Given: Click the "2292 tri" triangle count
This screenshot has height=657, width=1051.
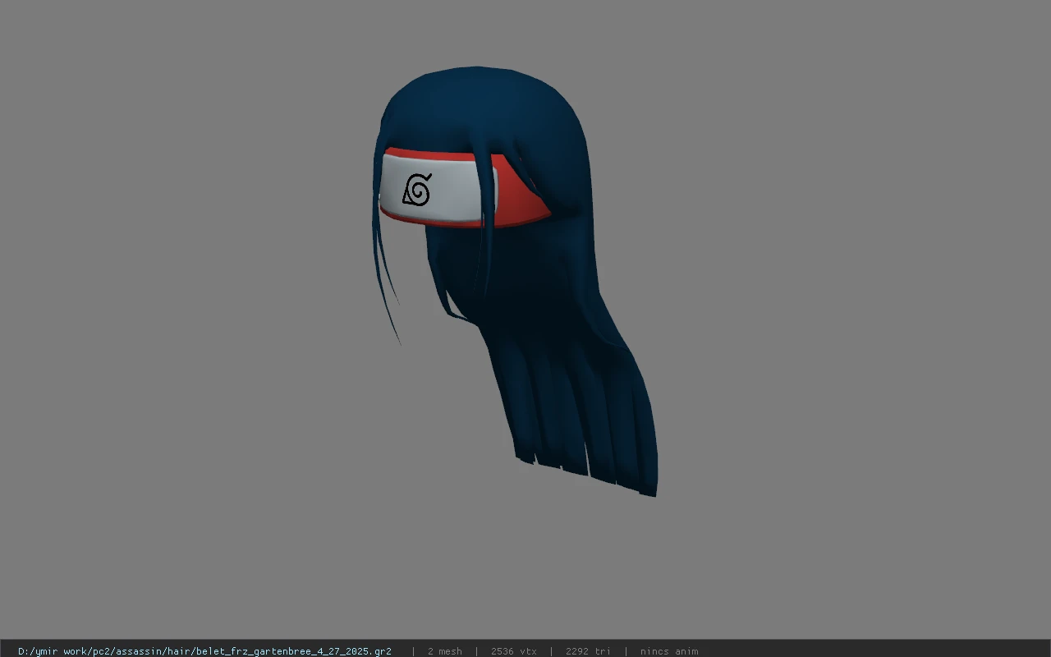Looking at the screenshot, I should tap(588, 651).
